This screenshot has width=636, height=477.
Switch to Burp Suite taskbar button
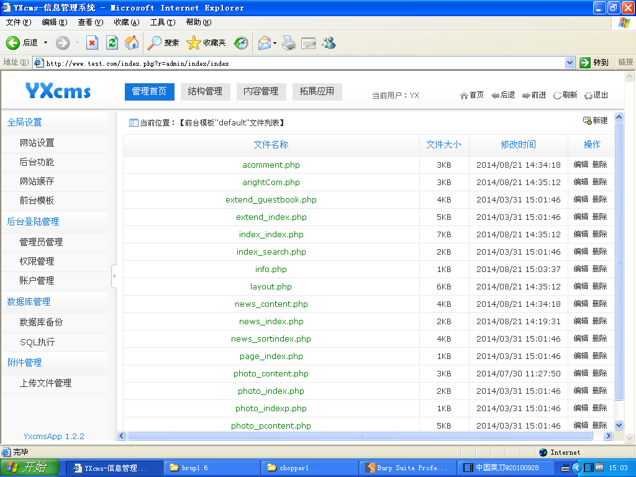(x=407, y=468)
